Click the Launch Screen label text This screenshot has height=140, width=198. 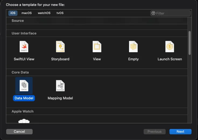coord(170,59)
